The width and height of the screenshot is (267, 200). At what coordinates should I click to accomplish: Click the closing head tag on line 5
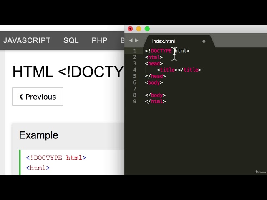pyautogui.click(x=155, y=76)
